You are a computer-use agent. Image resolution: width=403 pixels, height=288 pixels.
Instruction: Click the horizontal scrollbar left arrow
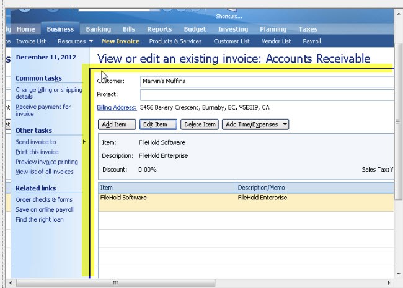click(x=11, y=283)
